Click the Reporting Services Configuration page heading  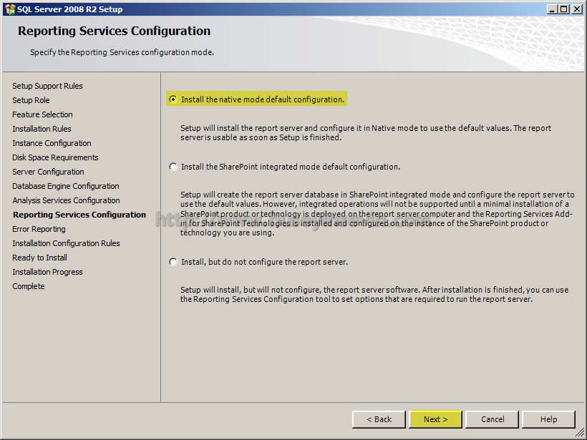click(115, 31)
